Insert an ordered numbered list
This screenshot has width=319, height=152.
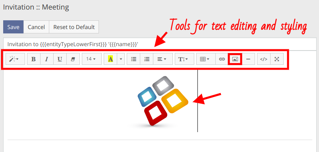(x=147, y=59)
